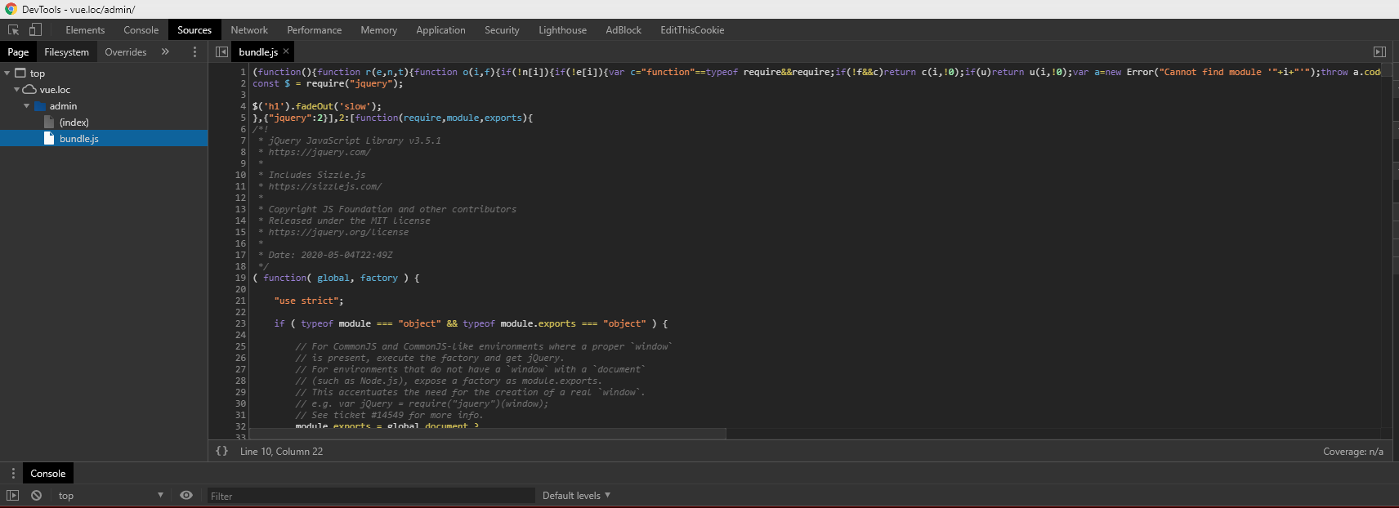Select the vue.loc domain in tree
The image size is (1399, 508).
(55, 90)
